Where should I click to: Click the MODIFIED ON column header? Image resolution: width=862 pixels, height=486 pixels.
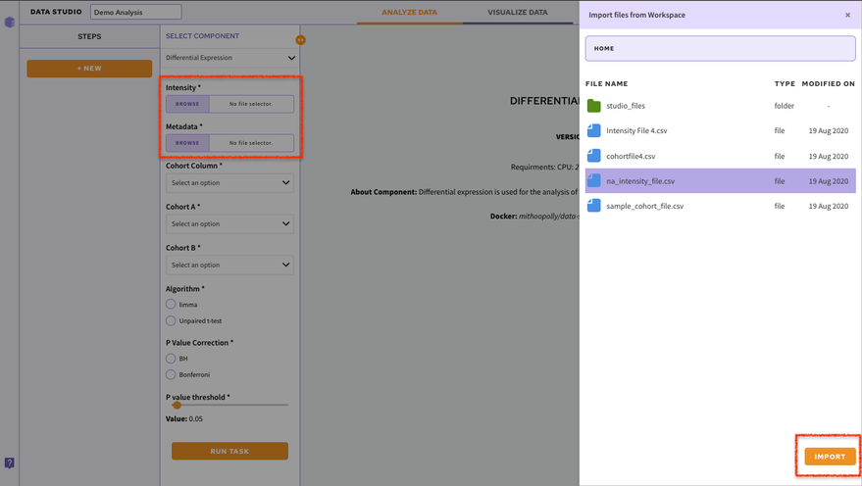point(828,84)
